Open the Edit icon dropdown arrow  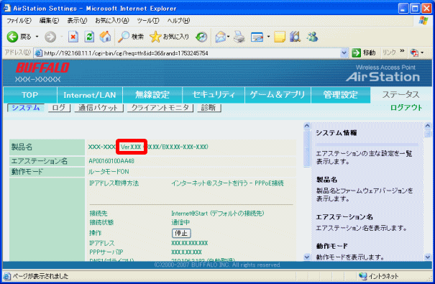point(268,37)
